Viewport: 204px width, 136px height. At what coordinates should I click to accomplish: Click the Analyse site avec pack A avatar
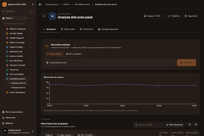click(x=52, y=16)
